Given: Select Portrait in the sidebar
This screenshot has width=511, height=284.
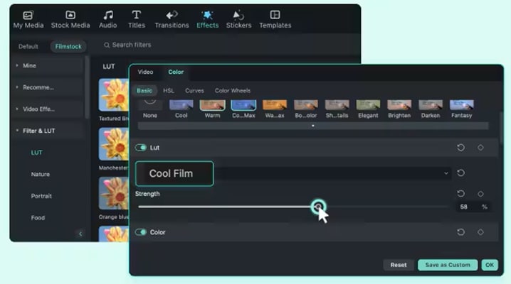Looking at the screenshot, I should pyautogui.click(x=41, y=196).
